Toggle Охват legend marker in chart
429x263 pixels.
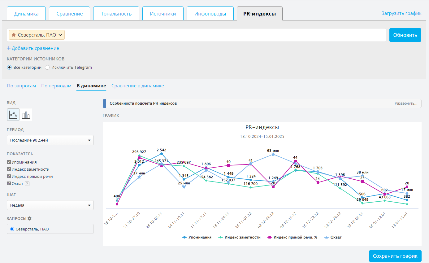coord(326,237)
